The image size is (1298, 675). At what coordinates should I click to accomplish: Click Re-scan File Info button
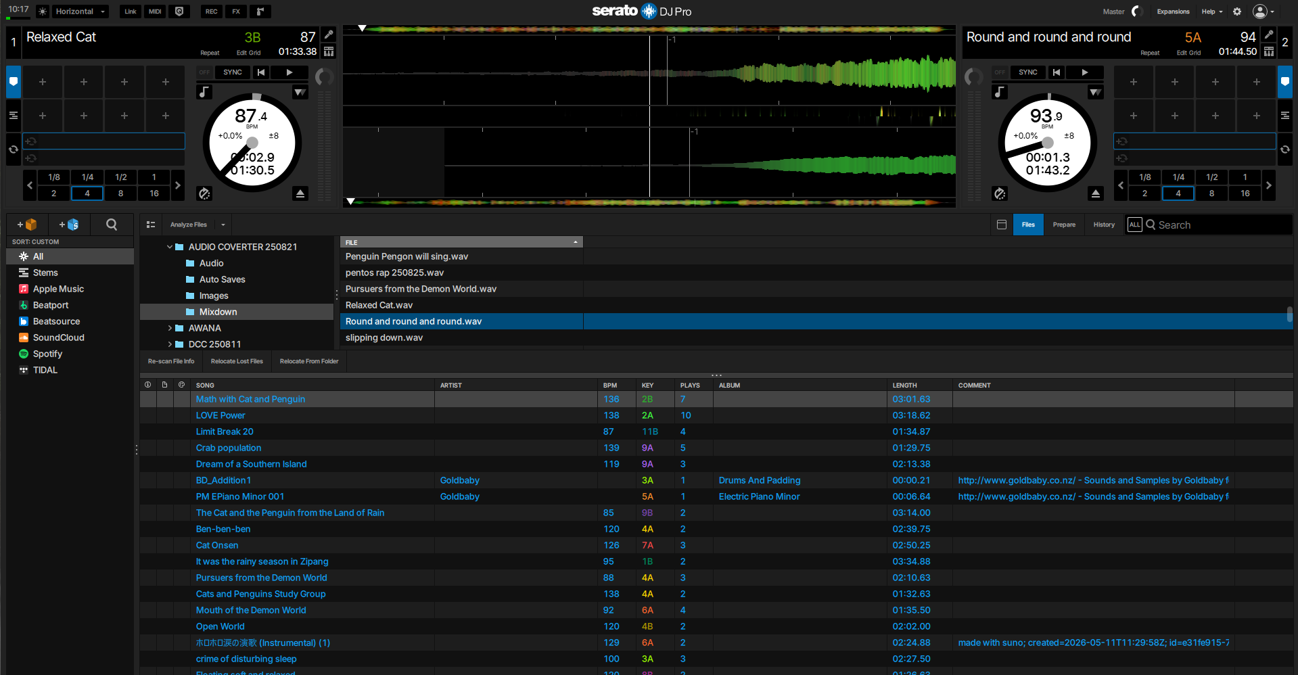[171, 361]
